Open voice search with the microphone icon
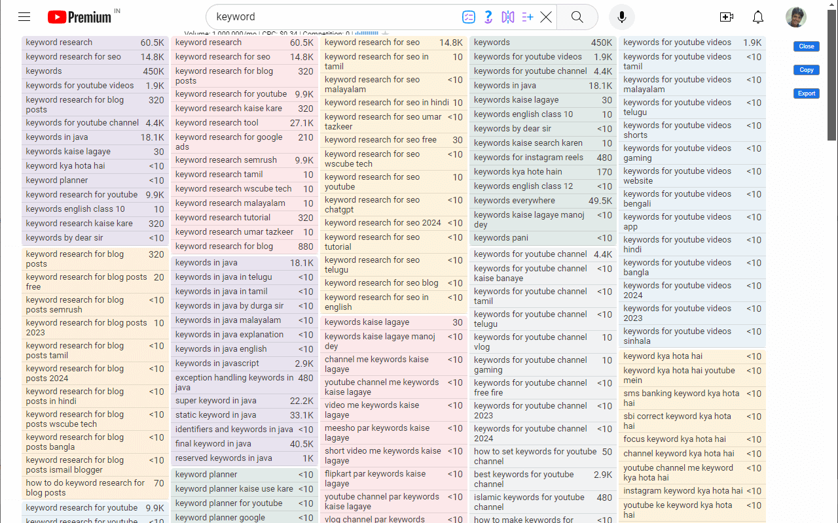 [621, 17]
